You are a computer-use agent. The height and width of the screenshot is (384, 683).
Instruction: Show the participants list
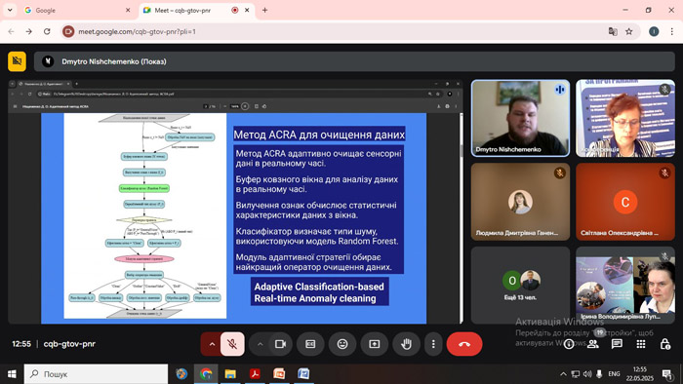[592, 344]
